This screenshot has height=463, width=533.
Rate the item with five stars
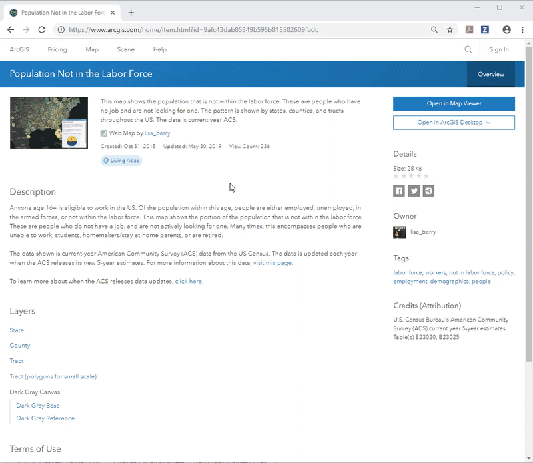tap(426, 176)
